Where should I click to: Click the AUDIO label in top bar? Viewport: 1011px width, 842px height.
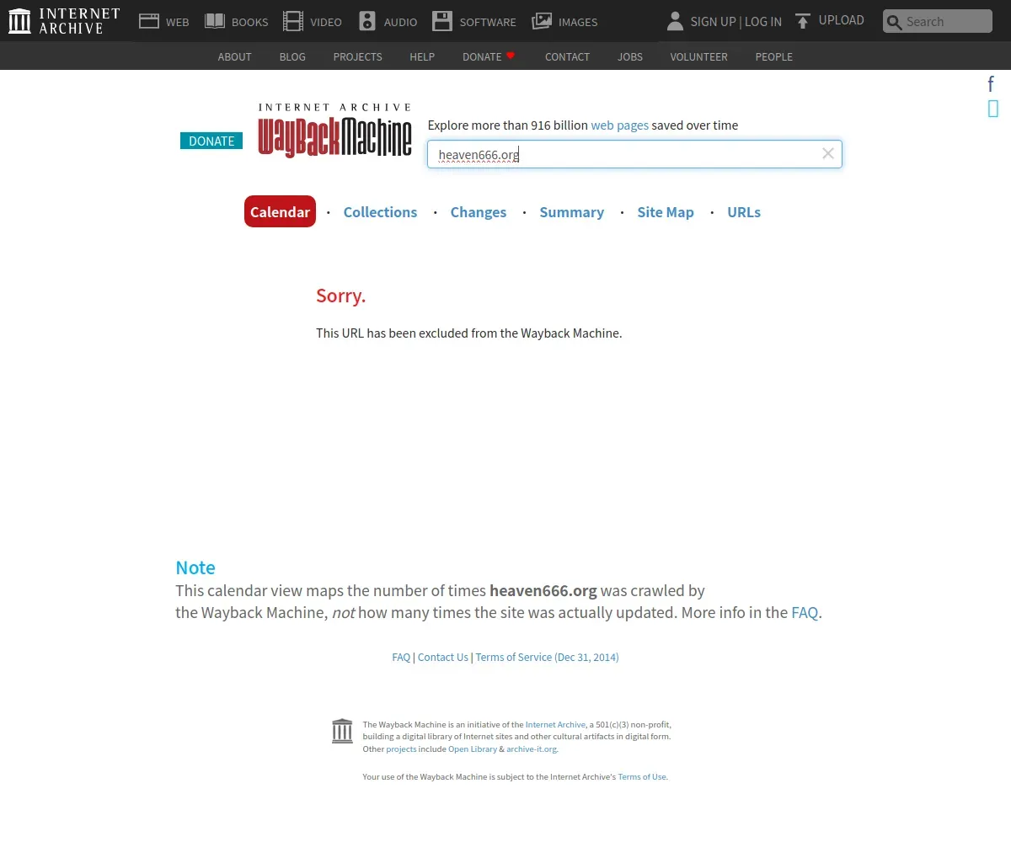pos(400,23)
